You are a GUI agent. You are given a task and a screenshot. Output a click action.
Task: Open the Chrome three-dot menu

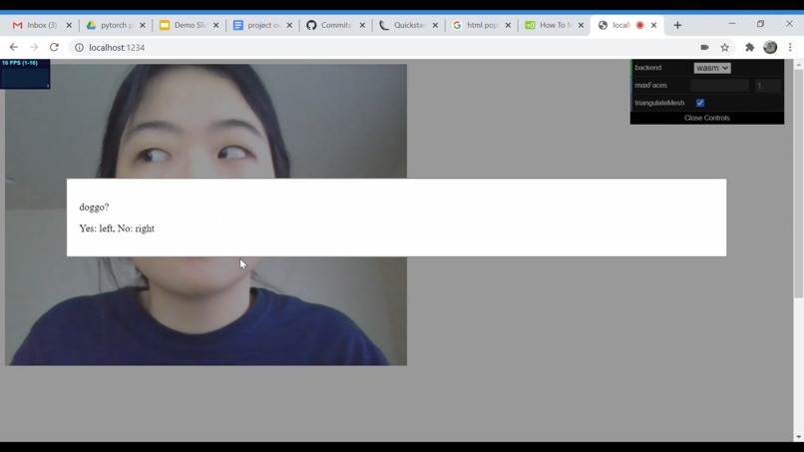[x=790, y=47]
